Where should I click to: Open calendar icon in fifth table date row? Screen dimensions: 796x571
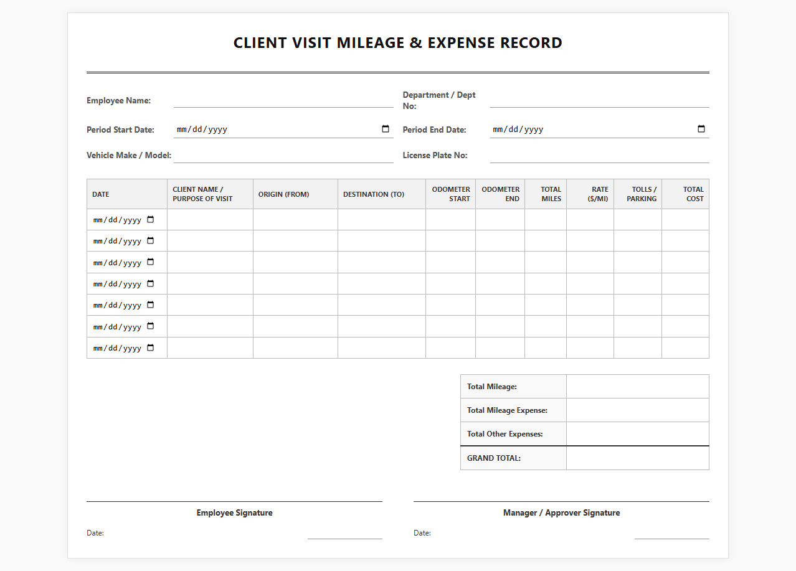pyautogui.click(x=150, y=305)
